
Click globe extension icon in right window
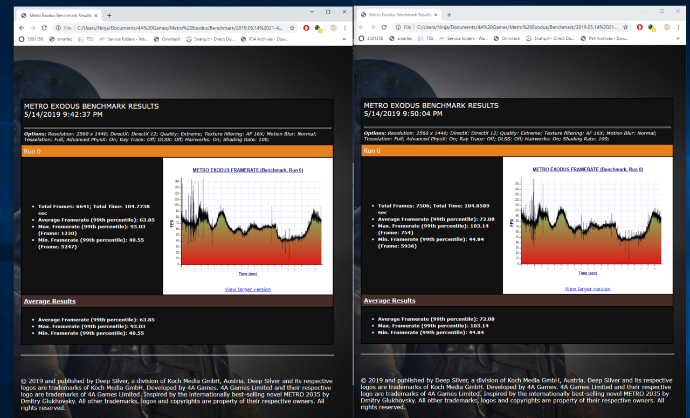pos(652,27)
